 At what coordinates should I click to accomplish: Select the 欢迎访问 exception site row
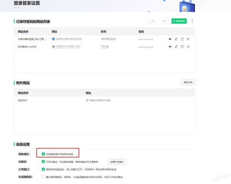[104, 100]
